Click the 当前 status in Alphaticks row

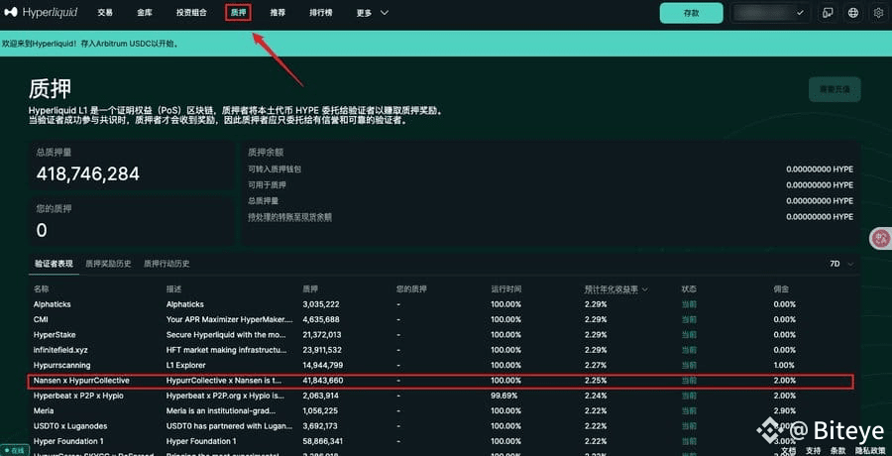pyautogui.click(x=689, y=304)
